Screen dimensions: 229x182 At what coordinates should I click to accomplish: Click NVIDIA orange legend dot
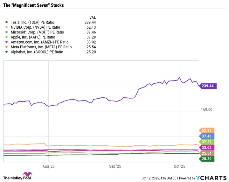pos(7,27)
